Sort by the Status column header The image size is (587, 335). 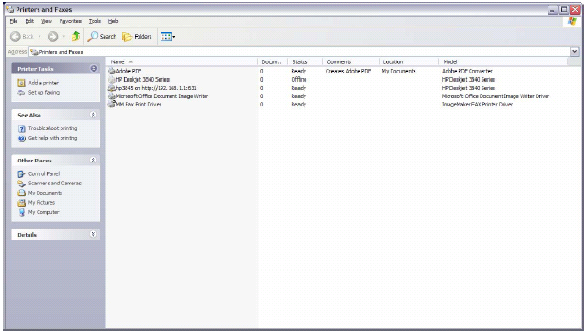point(305,61)
